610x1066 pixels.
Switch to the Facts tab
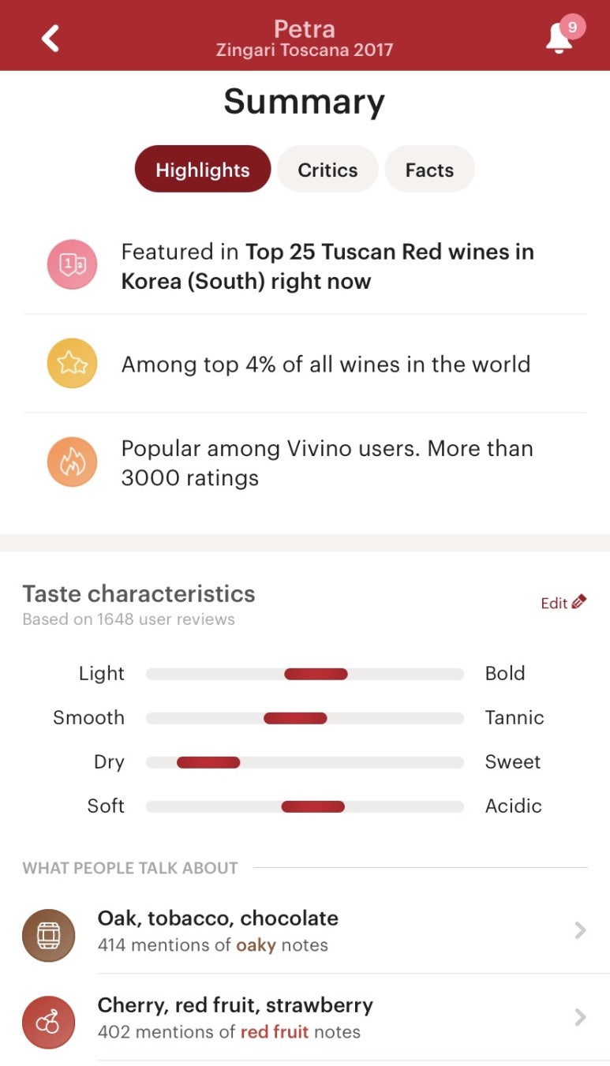point(429,170)
